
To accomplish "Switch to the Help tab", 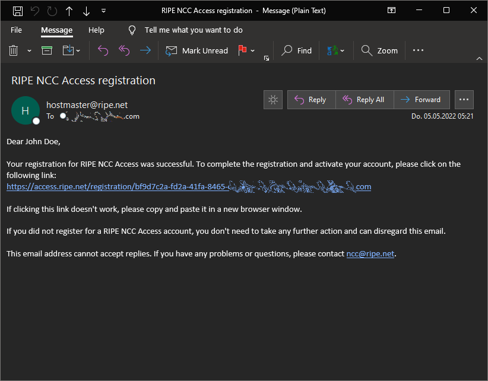I will pyautogui.click(x=96, y=30).
